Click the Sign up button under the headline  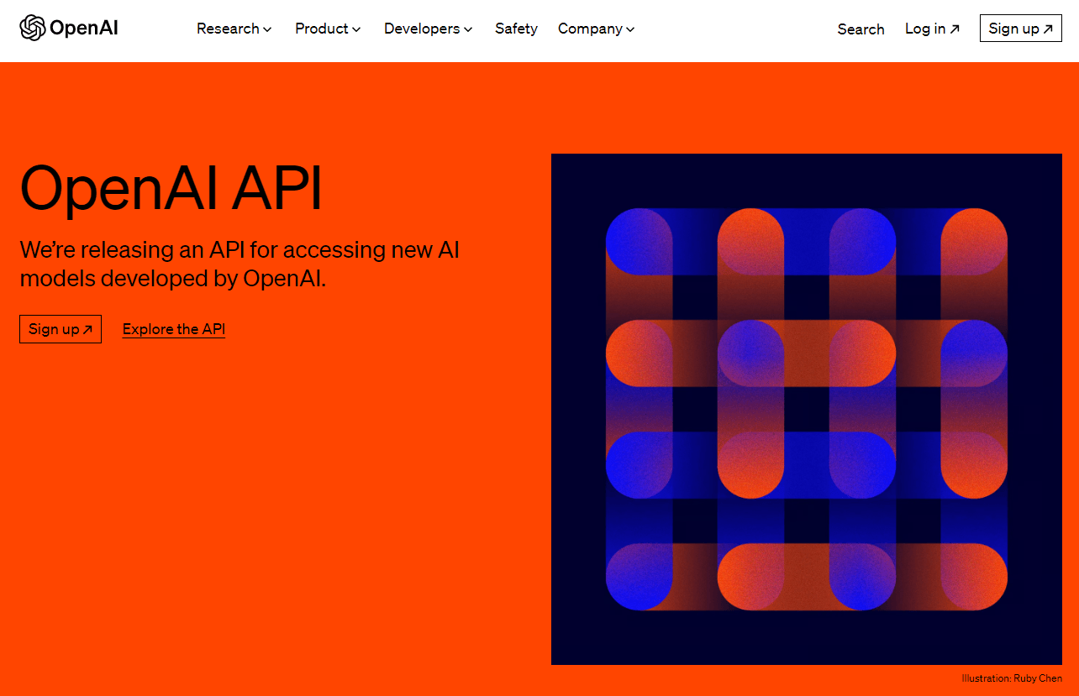click(x=60, y=329)
